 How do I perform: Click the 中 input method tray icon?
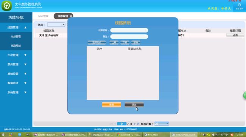(x=227, y=135)
